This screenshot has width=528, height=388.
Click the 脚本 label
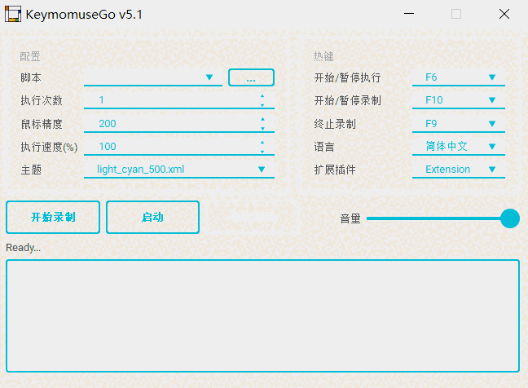point(31,77)
